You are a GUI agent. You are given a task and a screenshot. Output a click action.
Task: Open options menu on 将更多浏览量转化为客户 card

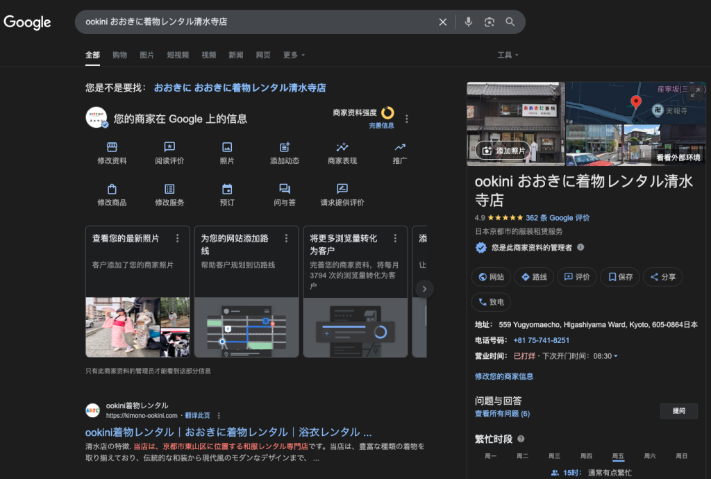pyautogui.click(x=395, y=238)
